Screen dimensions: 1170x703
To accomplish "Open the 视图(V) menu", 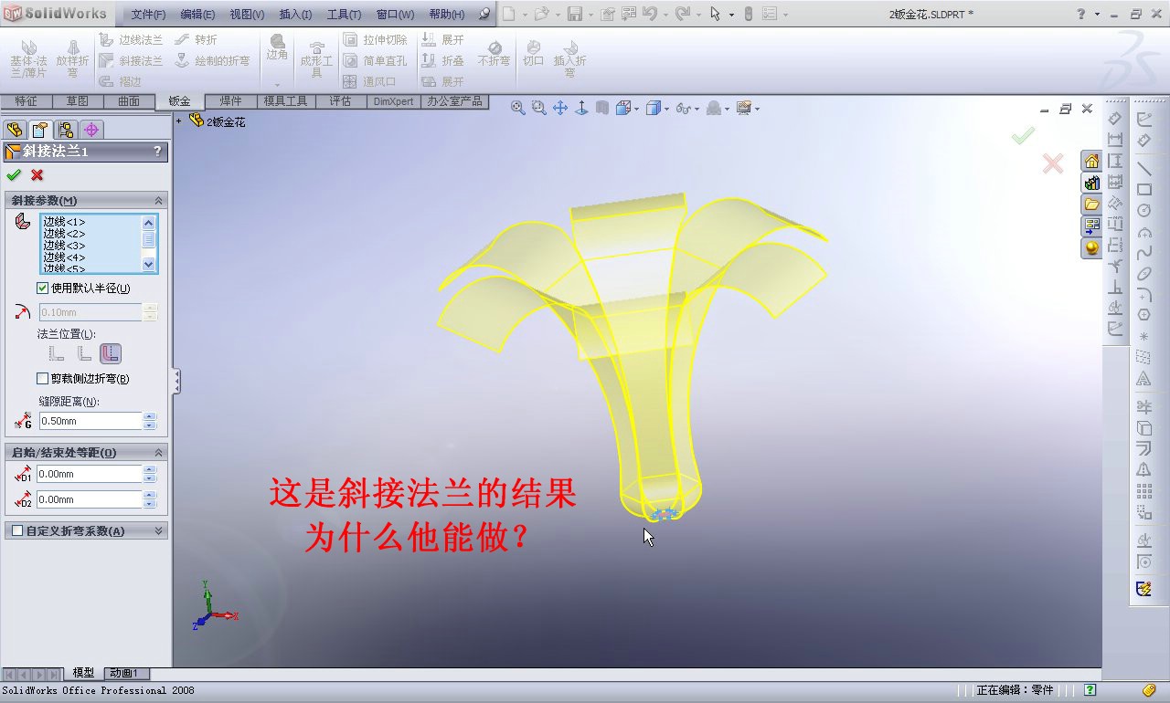I will 247,15.
